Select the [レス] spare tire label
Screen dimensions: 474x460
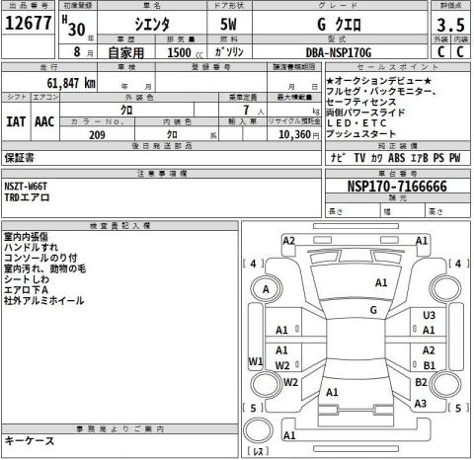(x=258, y=451)
